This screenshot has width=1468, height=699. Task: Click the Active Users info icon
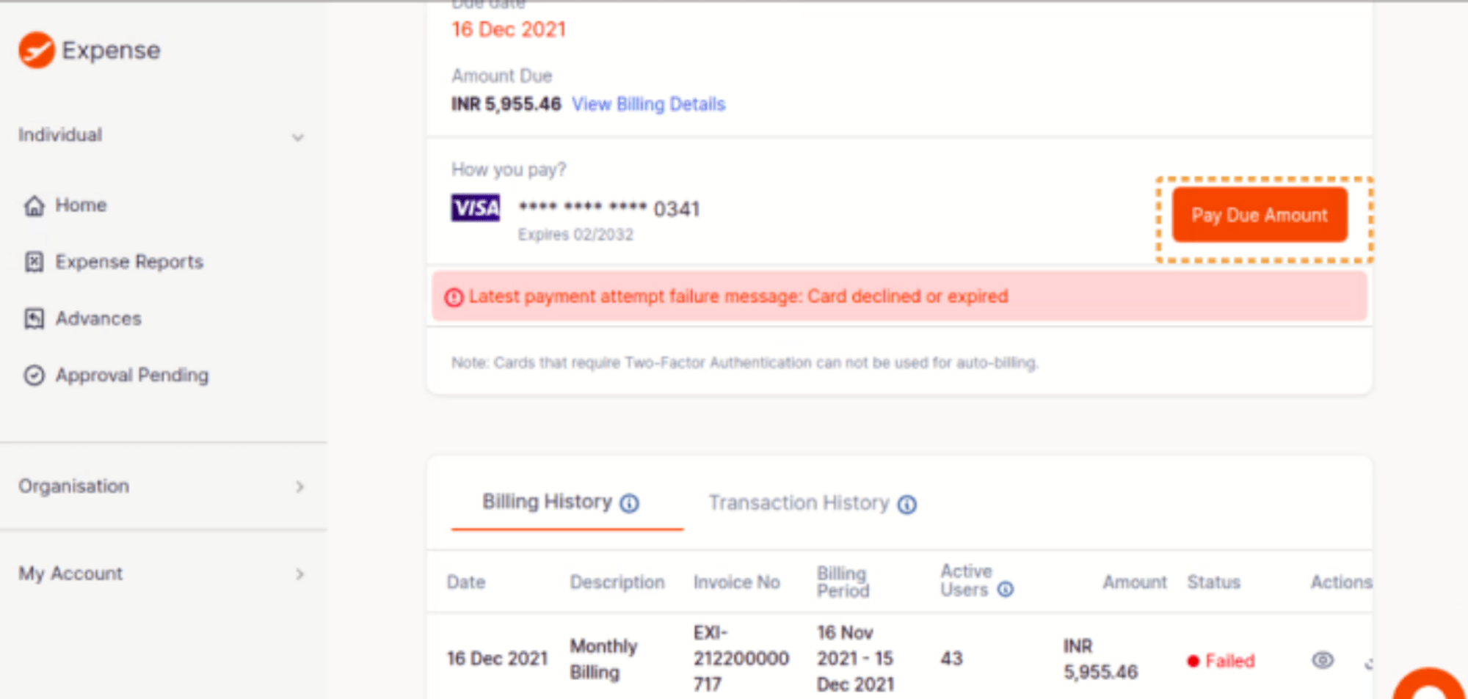[1006, 589]
